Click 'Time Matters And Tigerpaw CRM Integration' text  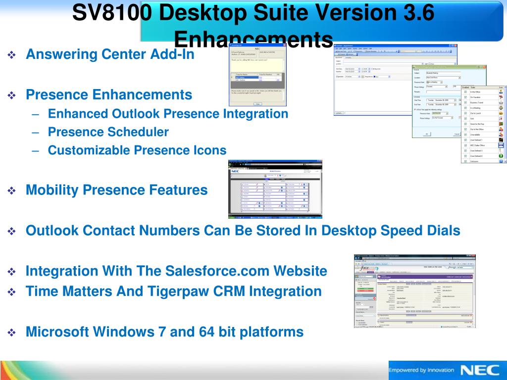(x=174, y=291)
